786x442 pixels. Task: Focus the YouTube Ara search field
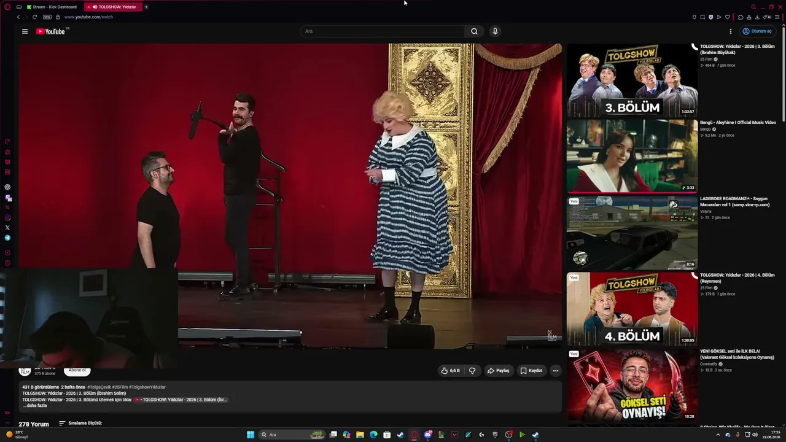pos(384,31)
